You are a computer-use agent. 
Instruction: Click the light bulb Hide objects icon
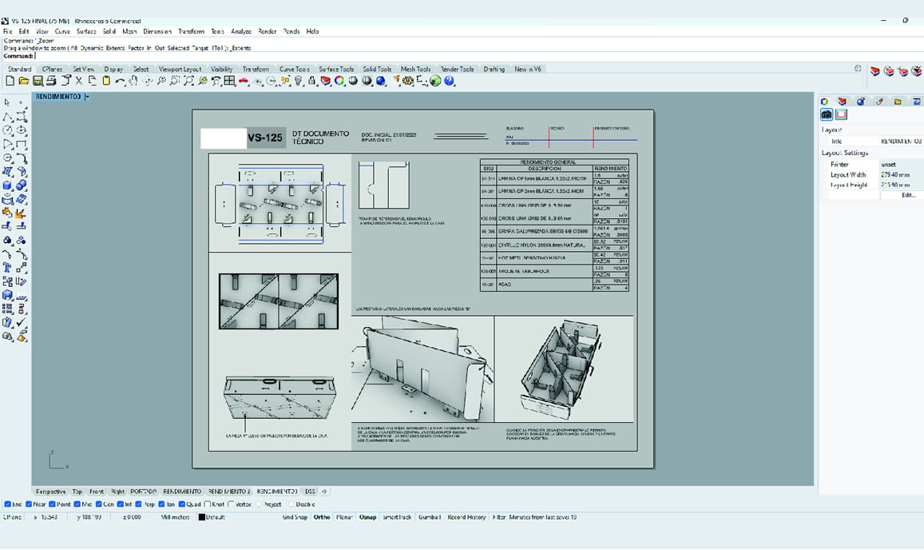pos(298,81)
